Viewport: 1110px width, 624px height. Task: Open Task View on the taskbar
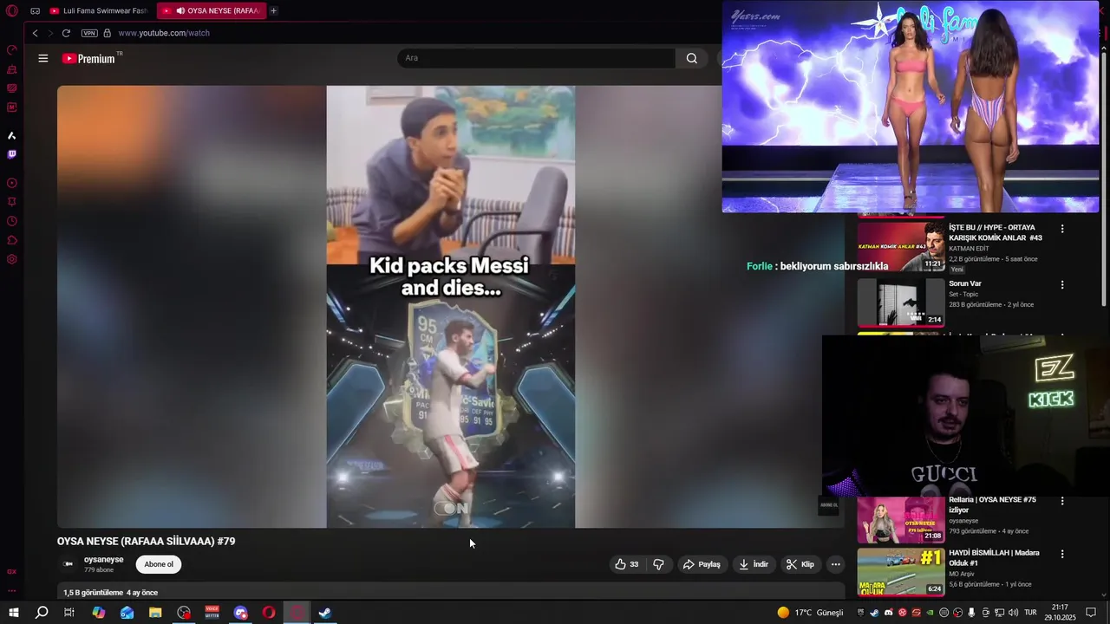coord(69,613)
